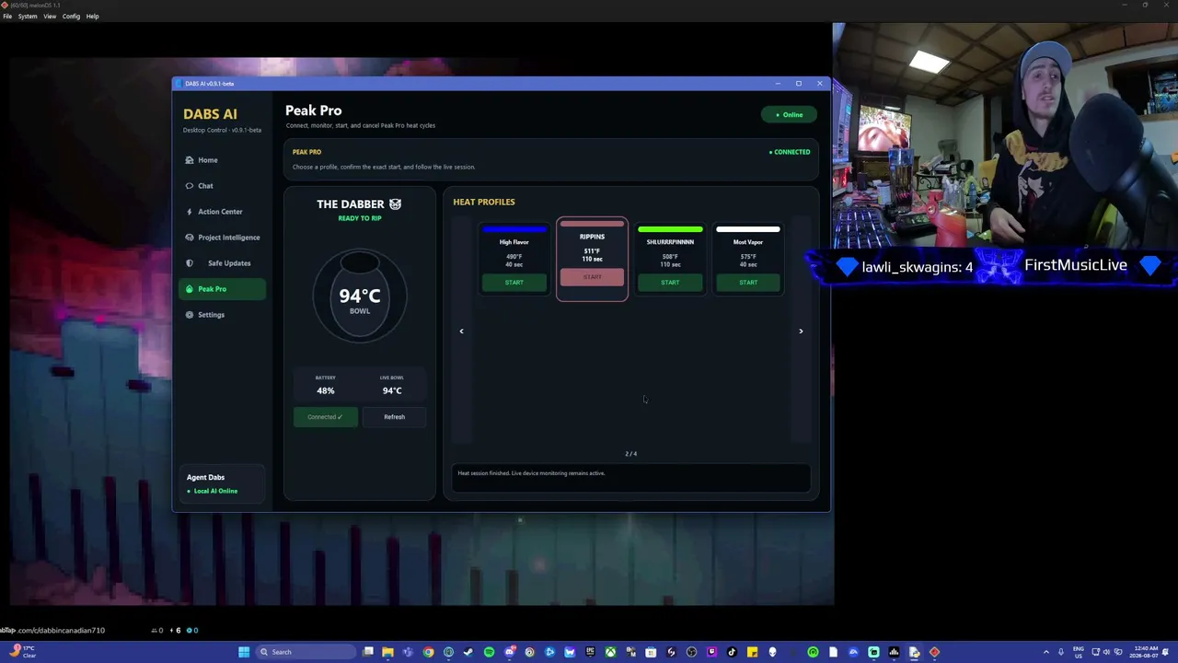The height and width of the screenshot is (663, 1178).
Task: Open Task View from the taskbar
Action: 367,652
